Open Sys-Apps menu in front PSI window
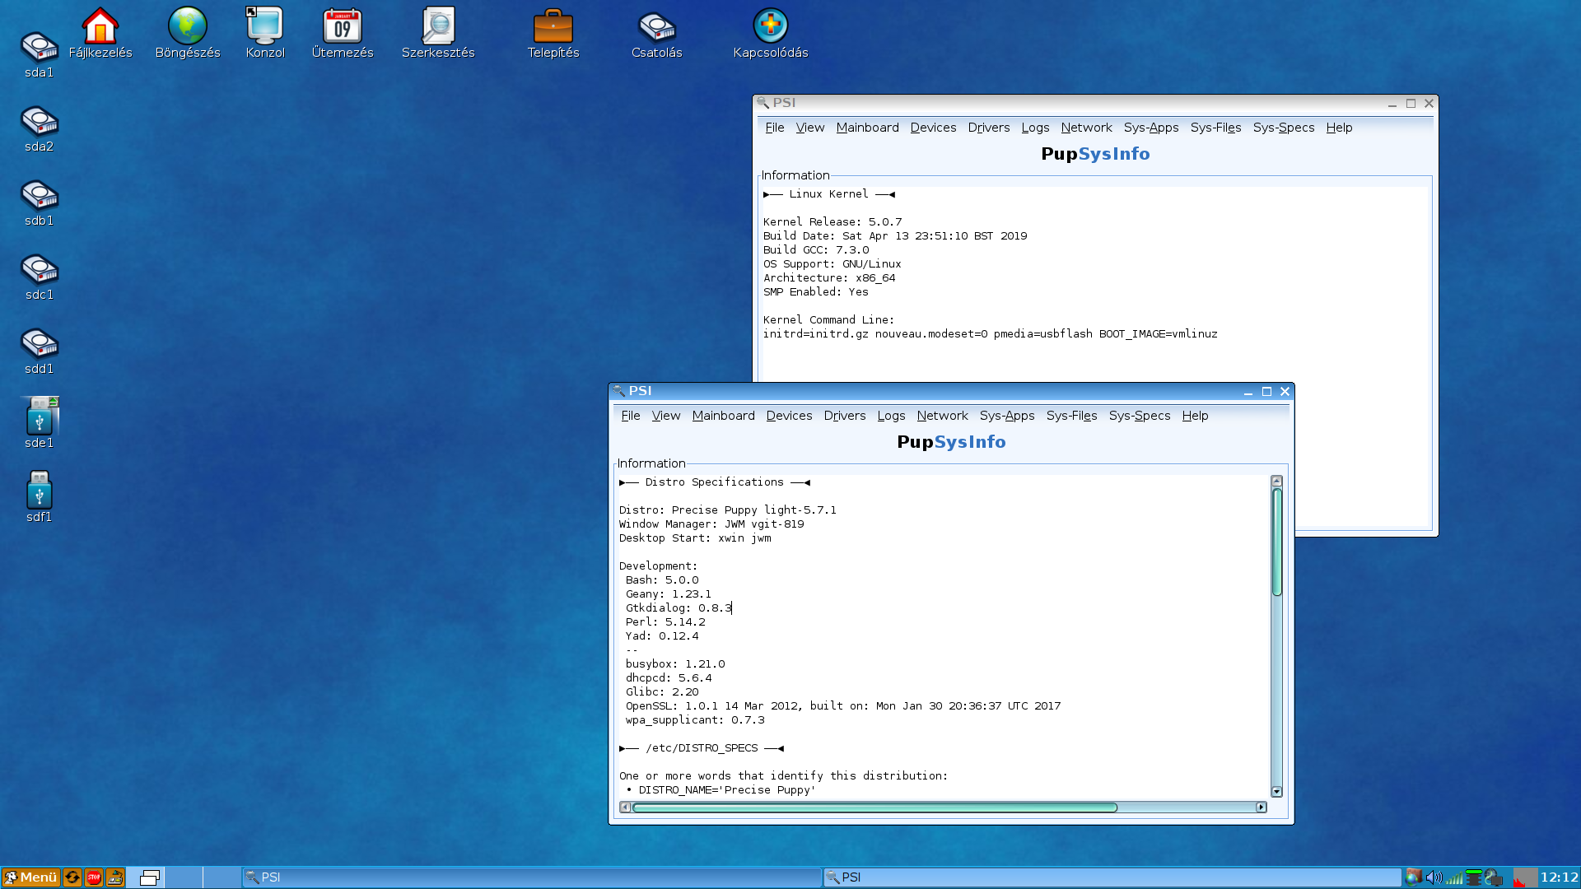This screenshot has width=1581, height=889. point(1007,416)
